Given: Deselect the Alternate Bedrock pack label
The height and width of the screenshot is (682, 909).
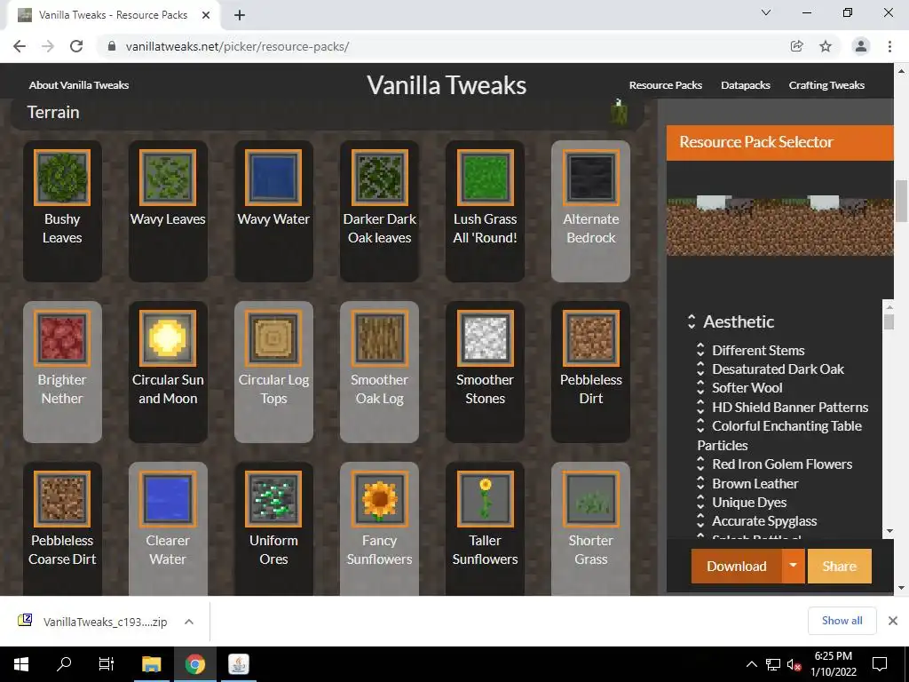Looking at the screenshot, I should [x=590, y=228].
